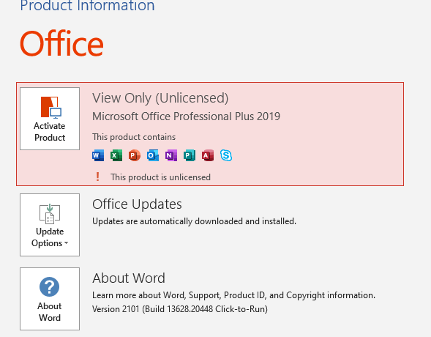Click the Word app icon
Image resolution: width=431 pixels, height=337 pixels.
[98, 155]
